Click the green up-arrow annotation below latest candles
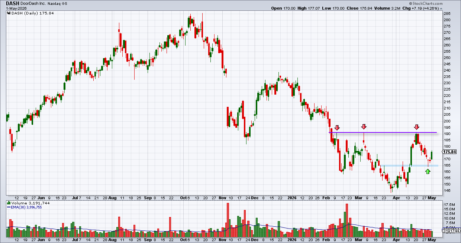461x243 pixels. (x=428, y=171)
